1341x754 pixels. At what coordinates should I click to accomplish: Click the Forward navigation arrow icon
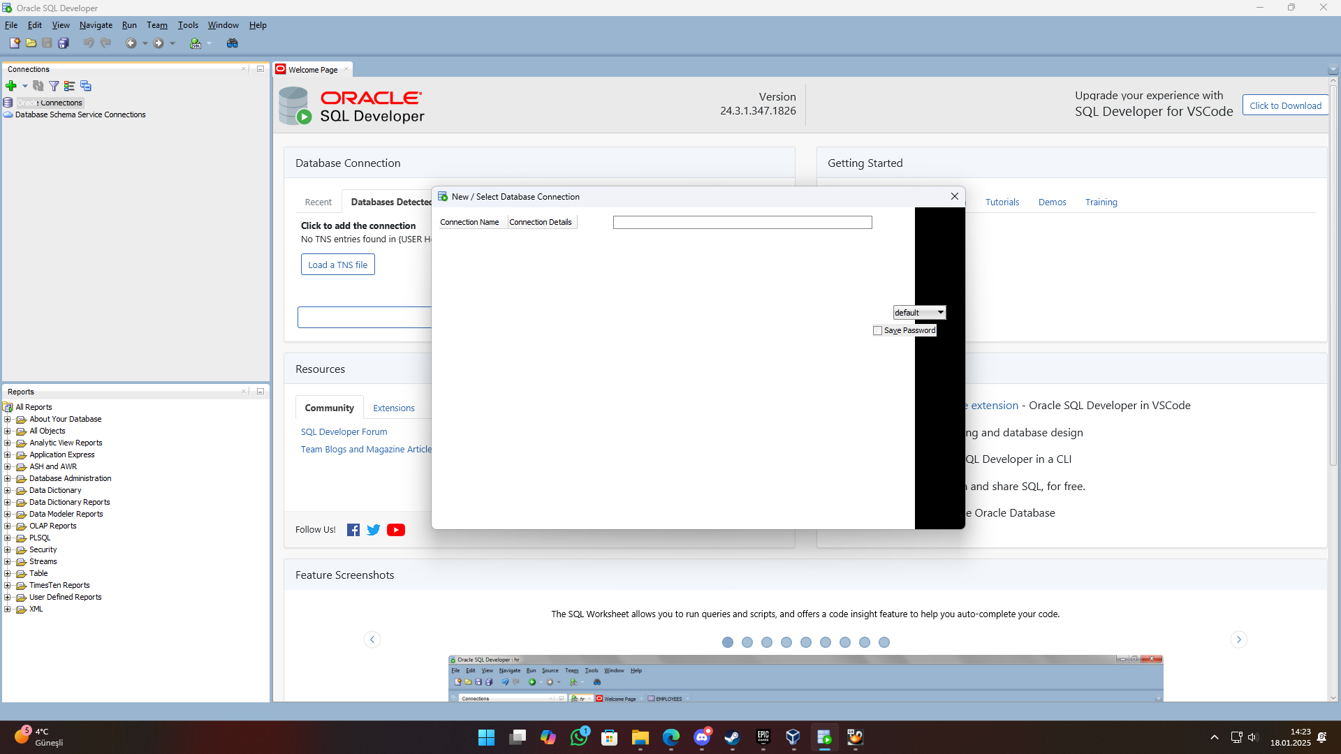pyautogui.click(x=159, y=43)
